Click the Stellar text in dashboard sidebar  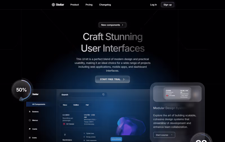35,94
